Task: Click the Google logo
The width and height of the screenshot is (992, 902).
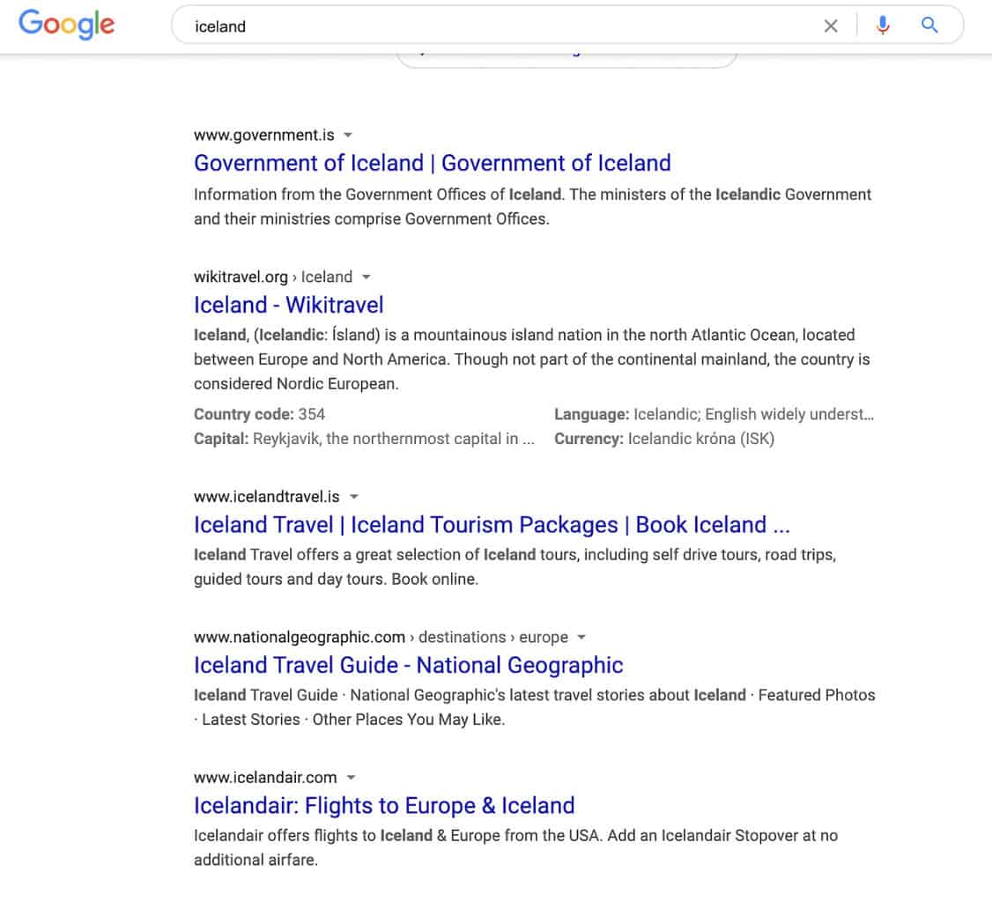Action: click(66, 25)
